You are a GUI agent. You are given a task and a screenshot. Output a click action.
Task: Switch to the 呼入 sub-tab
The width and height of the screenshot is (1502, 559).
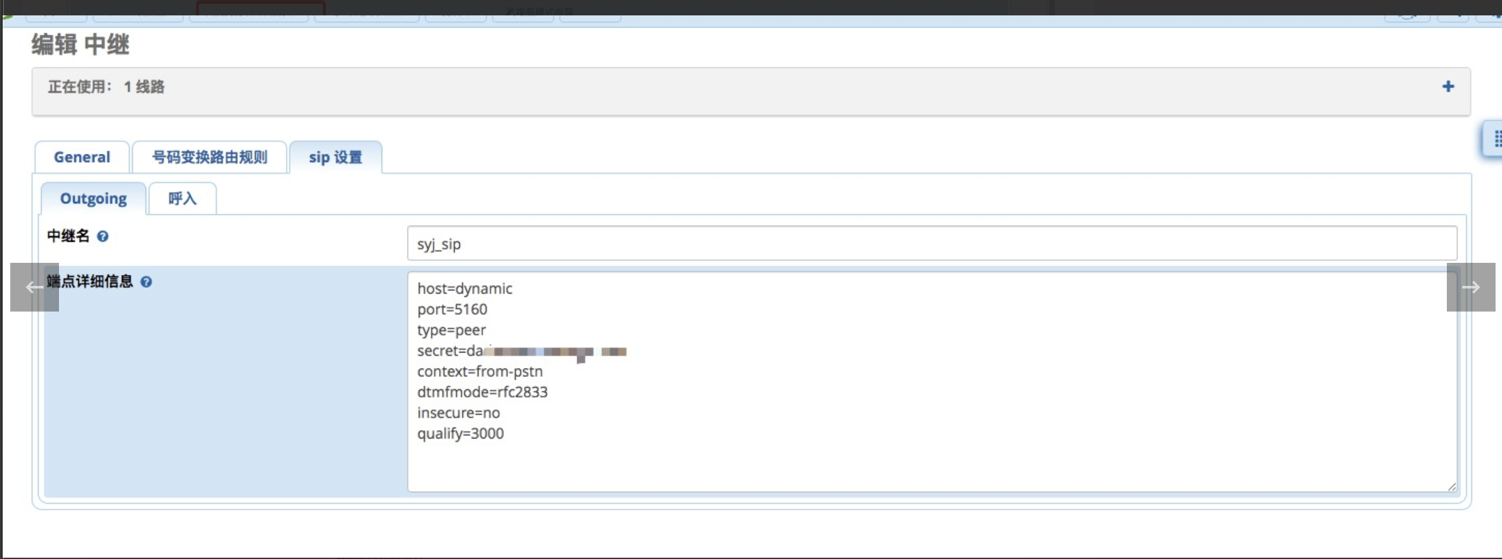pos(182,199)
